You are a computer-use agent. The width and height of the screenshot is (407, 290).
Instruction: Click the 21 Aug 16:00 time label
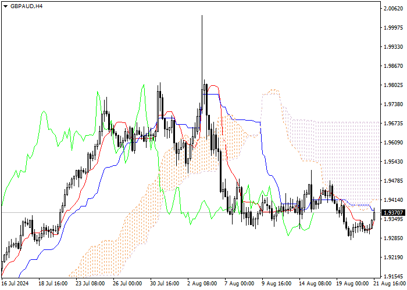tap(389, 284)
